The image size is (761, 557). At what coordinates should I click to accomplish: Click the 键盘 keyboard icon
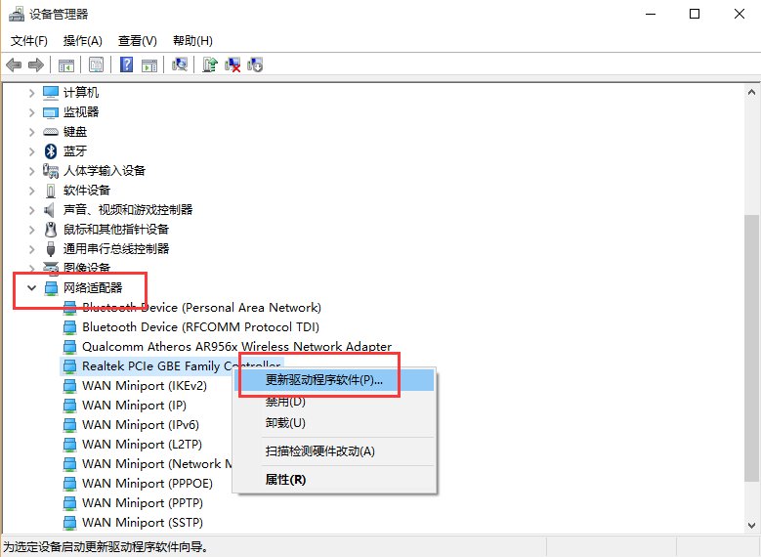pos(51,132)
